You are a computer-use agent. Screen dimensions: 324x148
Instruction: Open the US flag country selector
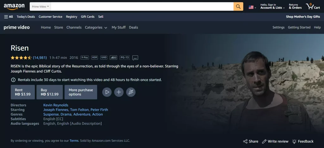[x=252, y=8]
